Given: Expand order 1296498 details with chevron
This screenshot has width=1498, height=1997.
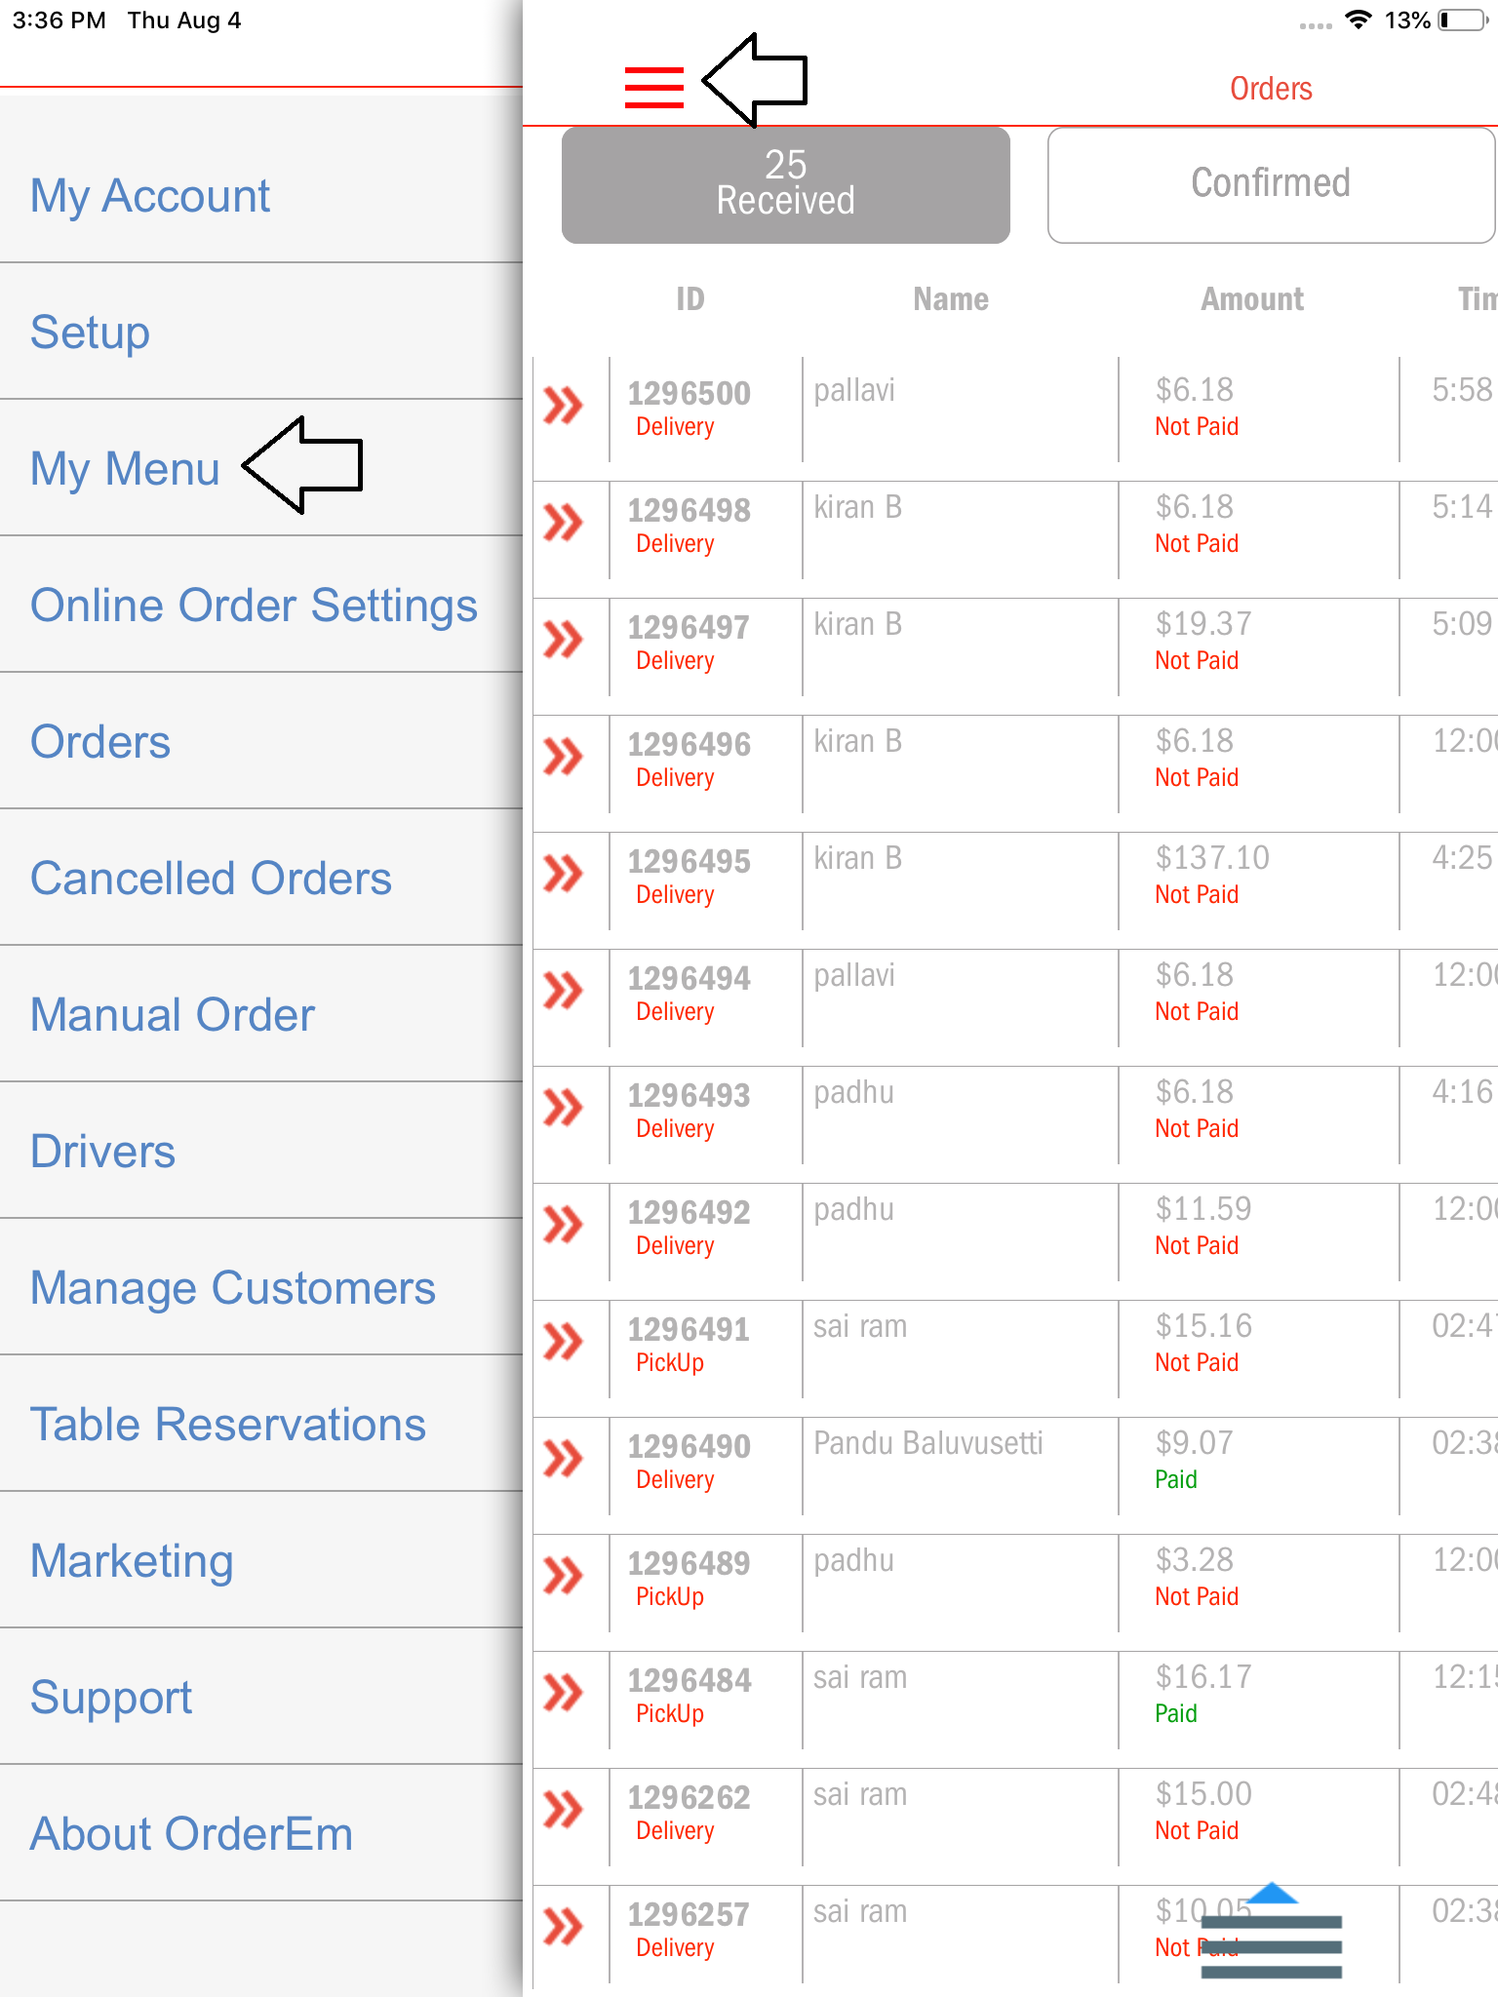Looking at the screenshot, I should pyautogui.click(x=564, y=523).
